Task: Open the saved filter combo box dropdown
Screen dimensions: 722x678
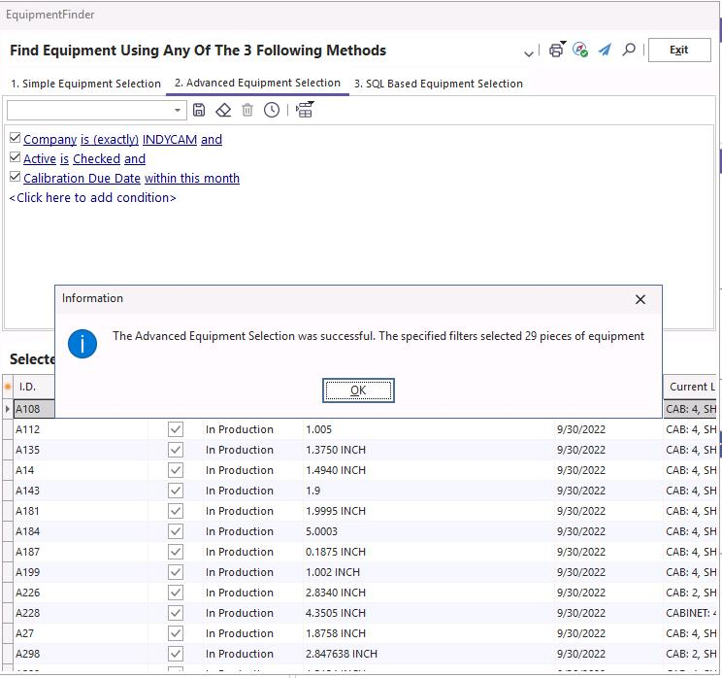Action: click(178, 111)
